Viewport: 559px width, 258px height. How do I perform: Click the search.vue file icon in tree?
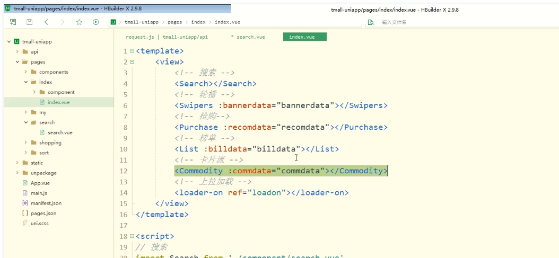pos(42,132)
